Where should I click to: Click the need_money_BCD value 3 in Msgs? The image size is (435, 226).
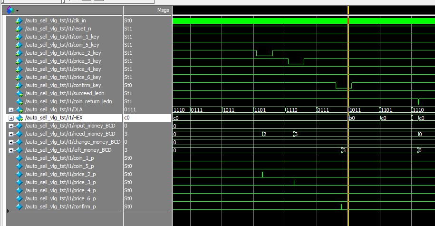126,134
